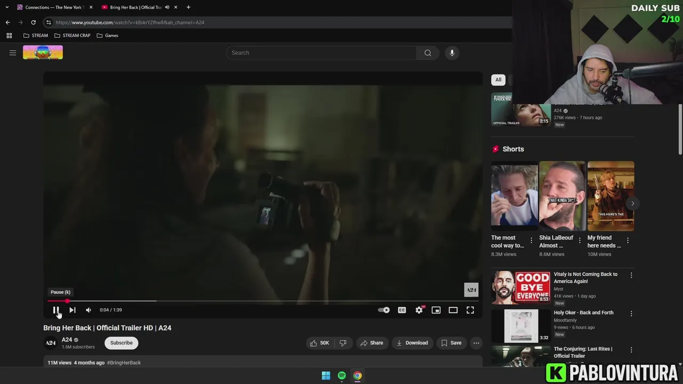Search with your voice microphone
683x384 pixels.
click(x=452, y=53)
